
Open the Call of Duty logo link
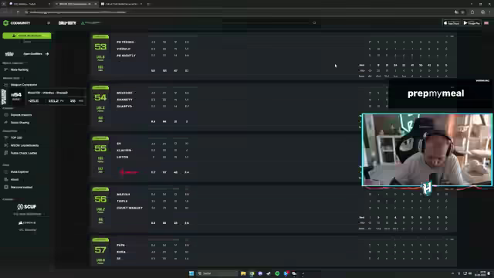[67, 23]
